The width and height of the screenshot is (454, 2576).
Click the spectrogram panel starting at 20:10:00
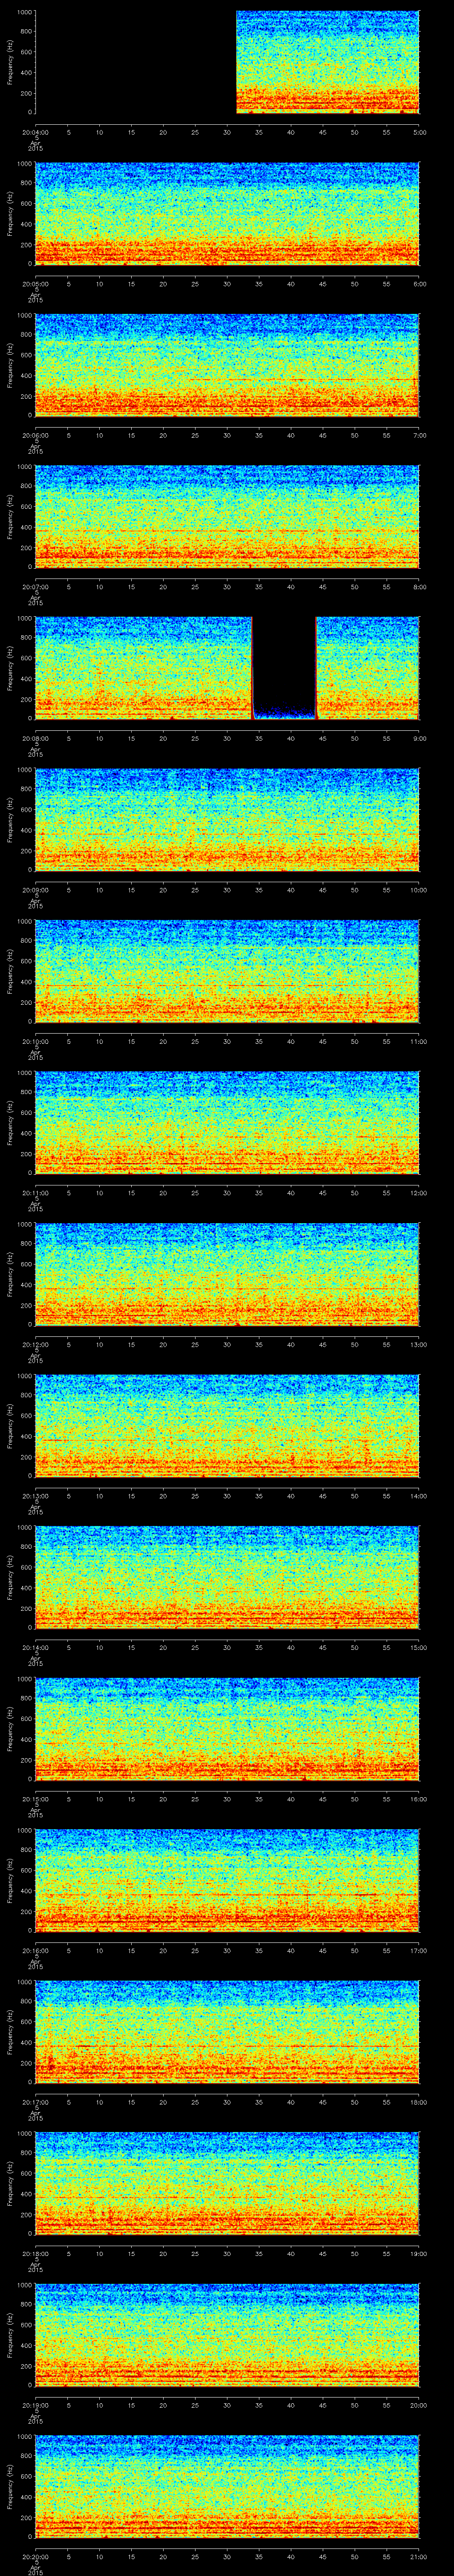tap(227, 971)
